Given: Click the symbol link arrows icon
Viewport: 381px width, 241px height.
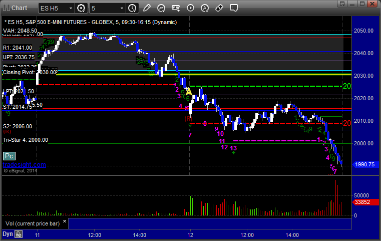Looking at the screenshot, I should tap(219, 8).
